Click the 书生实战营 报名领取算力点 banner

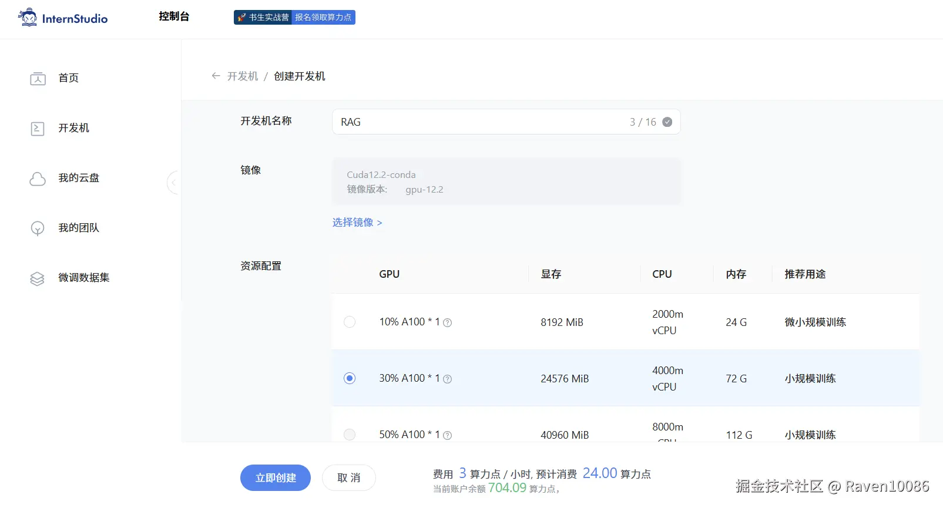tap(294, 18)
